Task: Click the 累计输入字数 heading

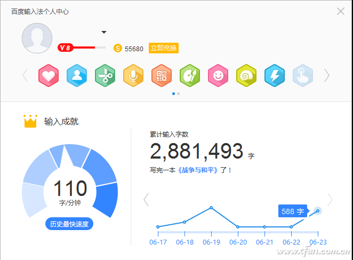Action: tap(169, 135)
